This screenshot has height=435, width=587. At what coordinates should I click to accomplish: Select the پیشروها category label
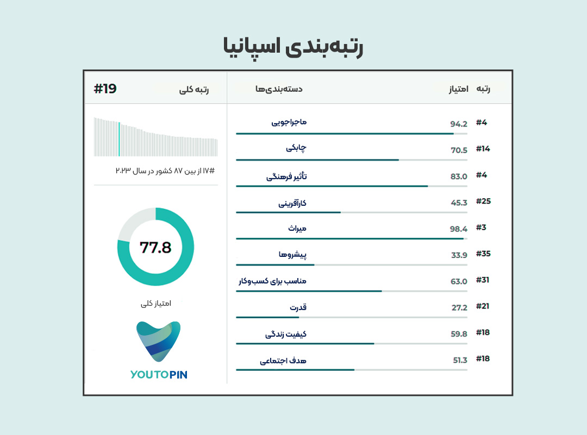pos(292,255)
